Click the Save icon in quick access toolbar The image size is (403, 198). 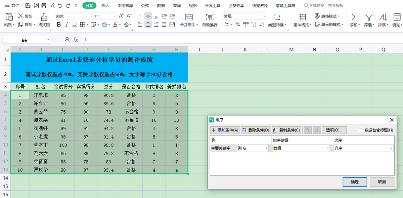point(28,5)
